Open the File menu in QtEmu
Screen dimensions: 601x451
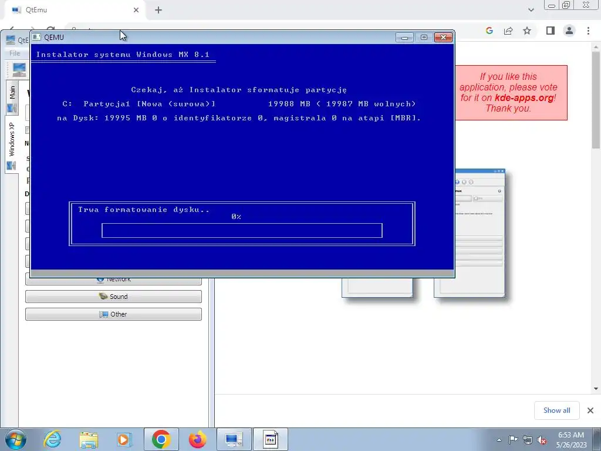click(x=15, y=53)
